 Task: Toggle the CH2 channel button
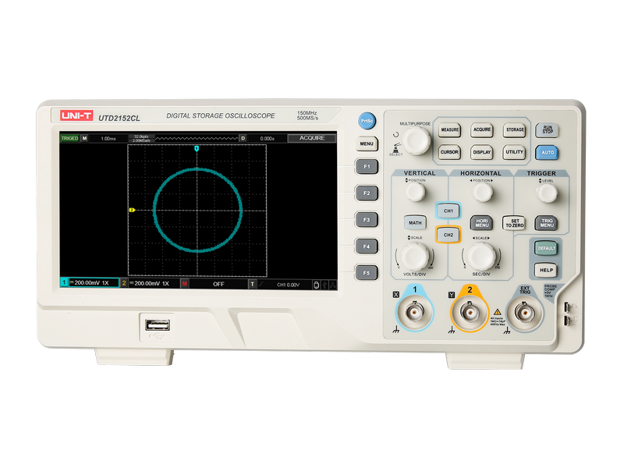click(448, 234)
